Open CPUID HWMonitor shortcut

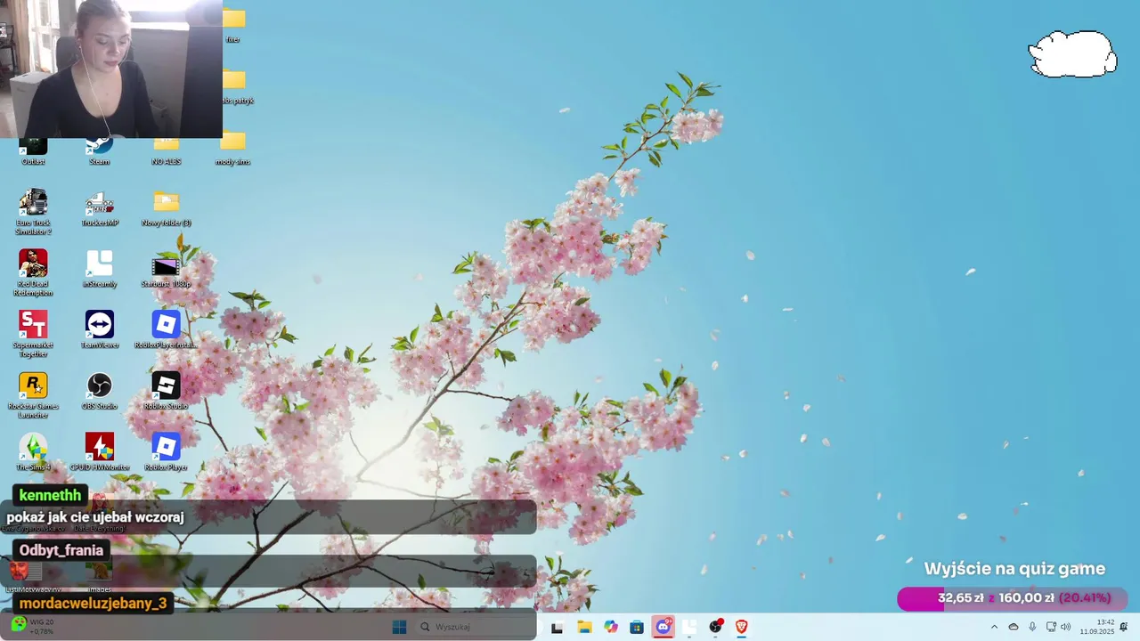tap(100, 451)
